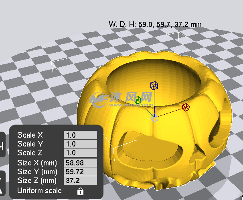Click the Size X (mm) value field
The height and width of the screenshot is (200, 243).
coord(80,163)
